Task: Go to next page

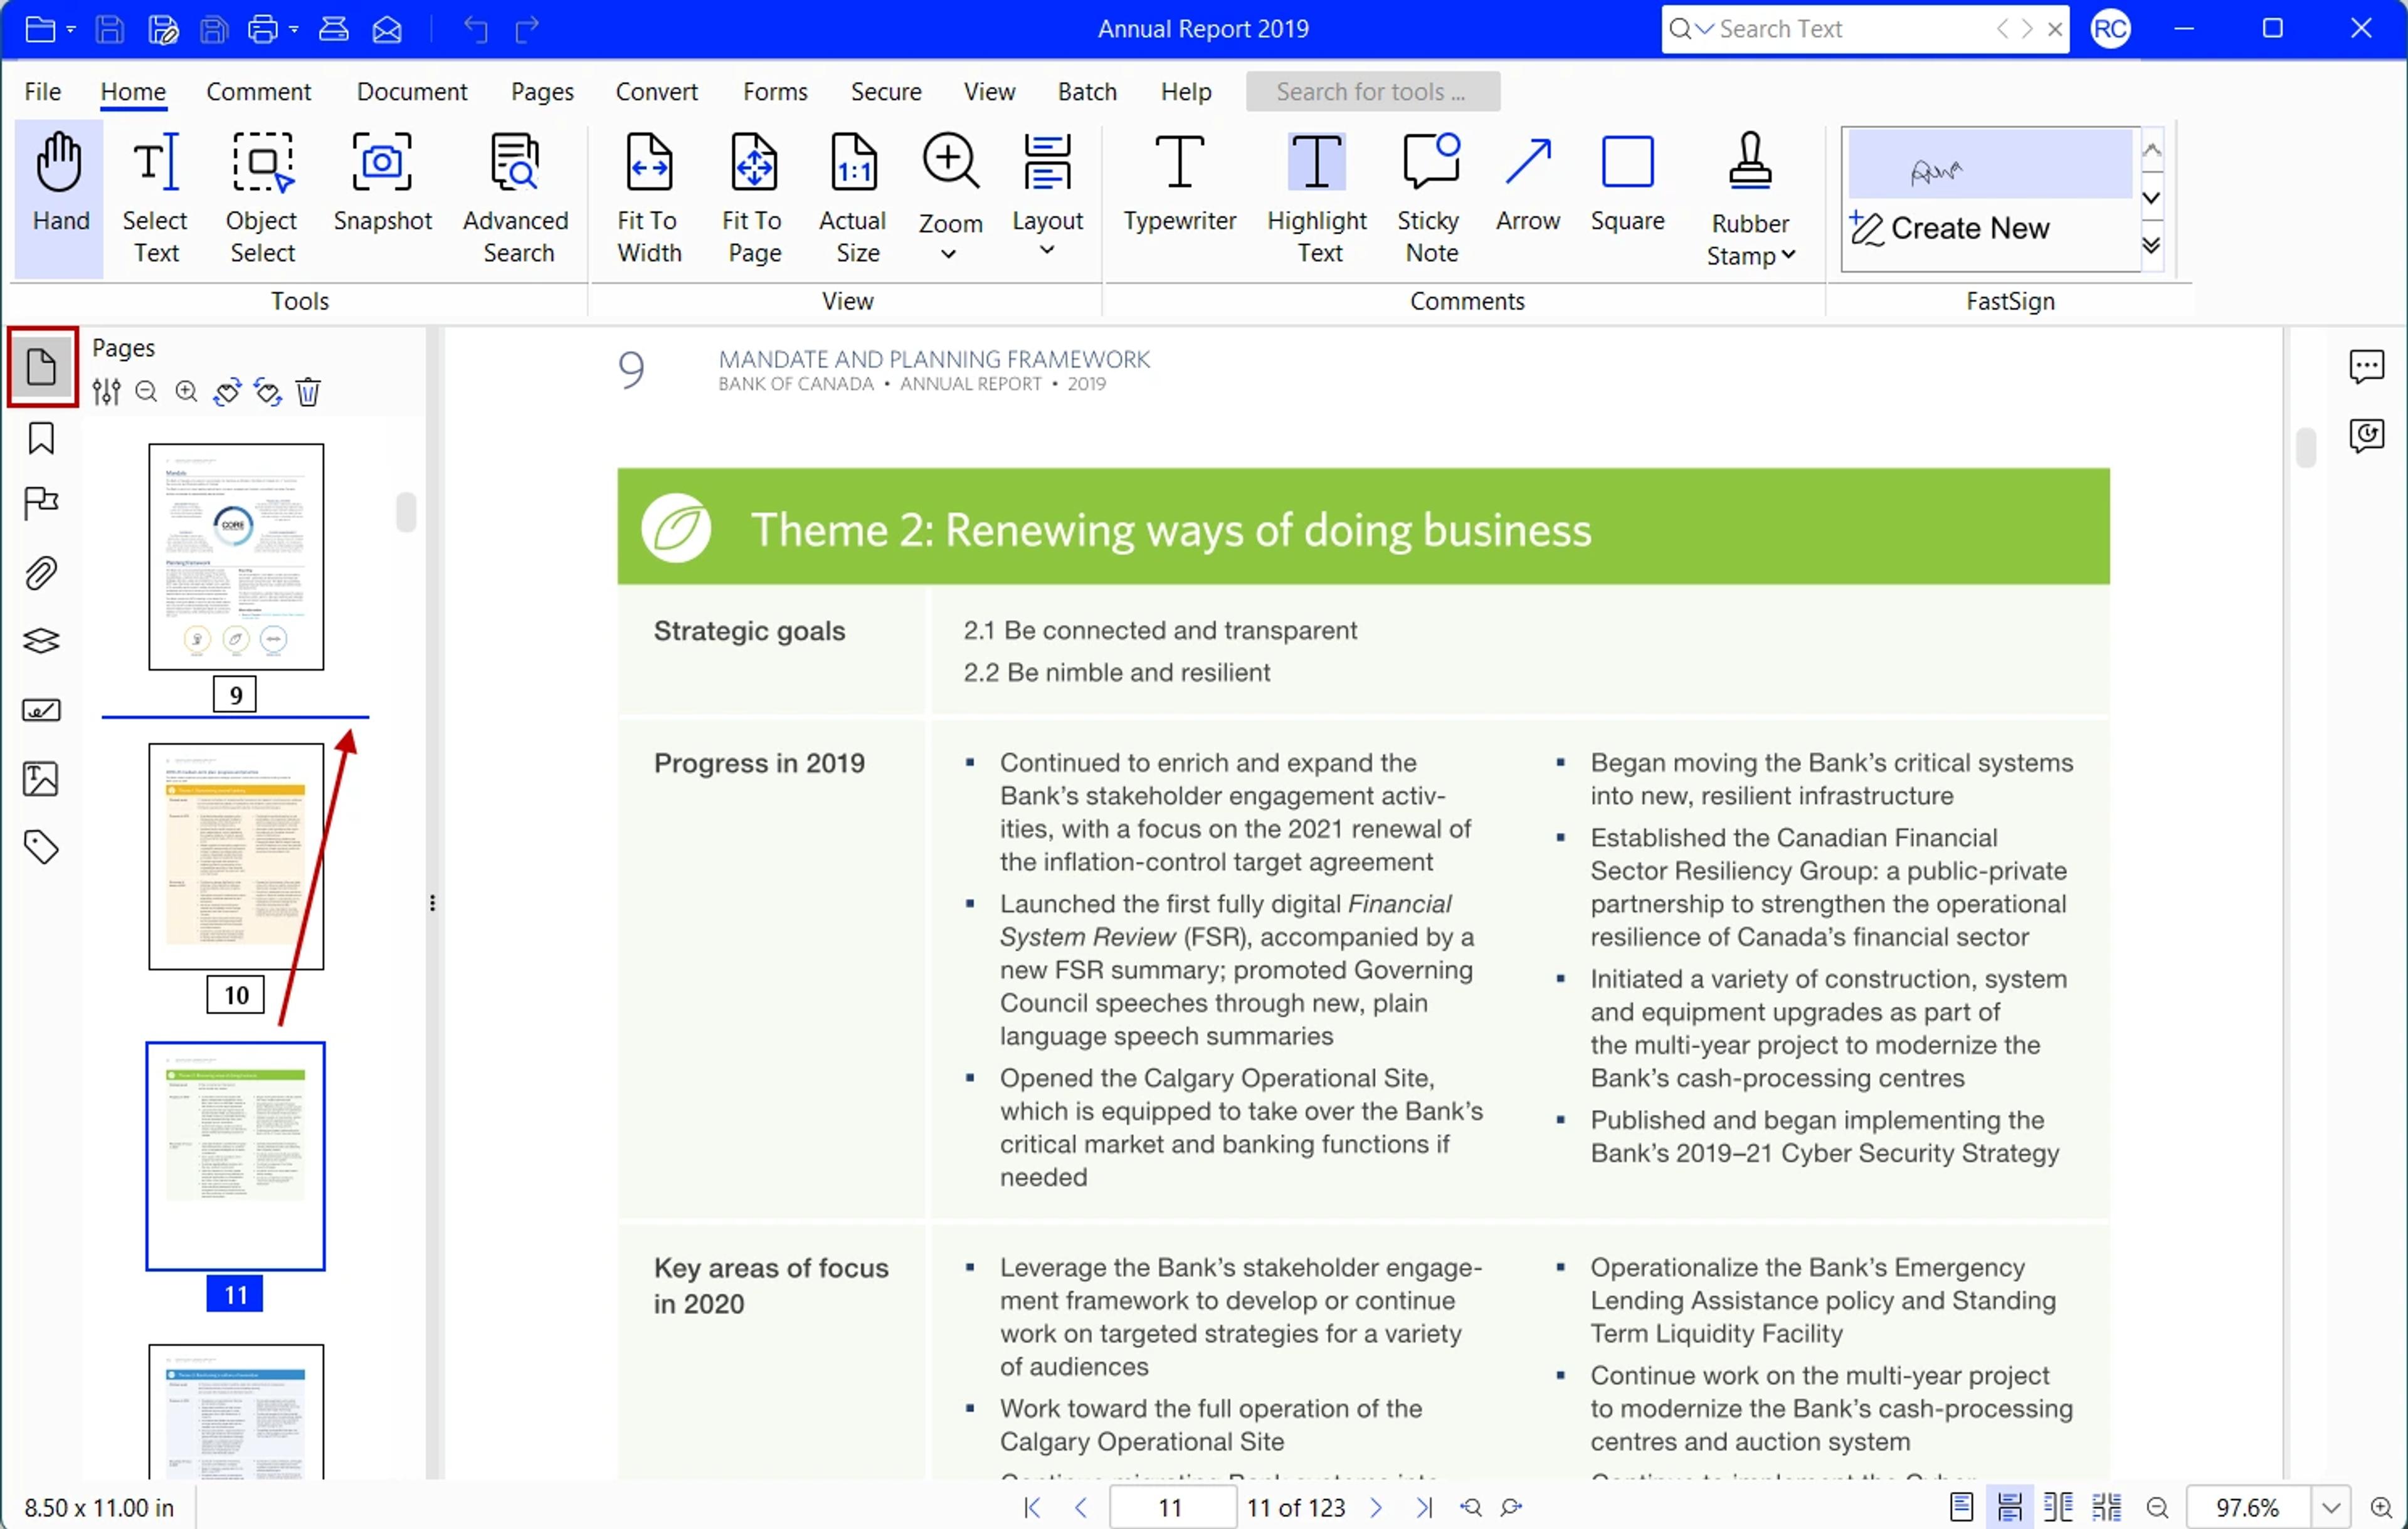Action: pos(1376,1508)
